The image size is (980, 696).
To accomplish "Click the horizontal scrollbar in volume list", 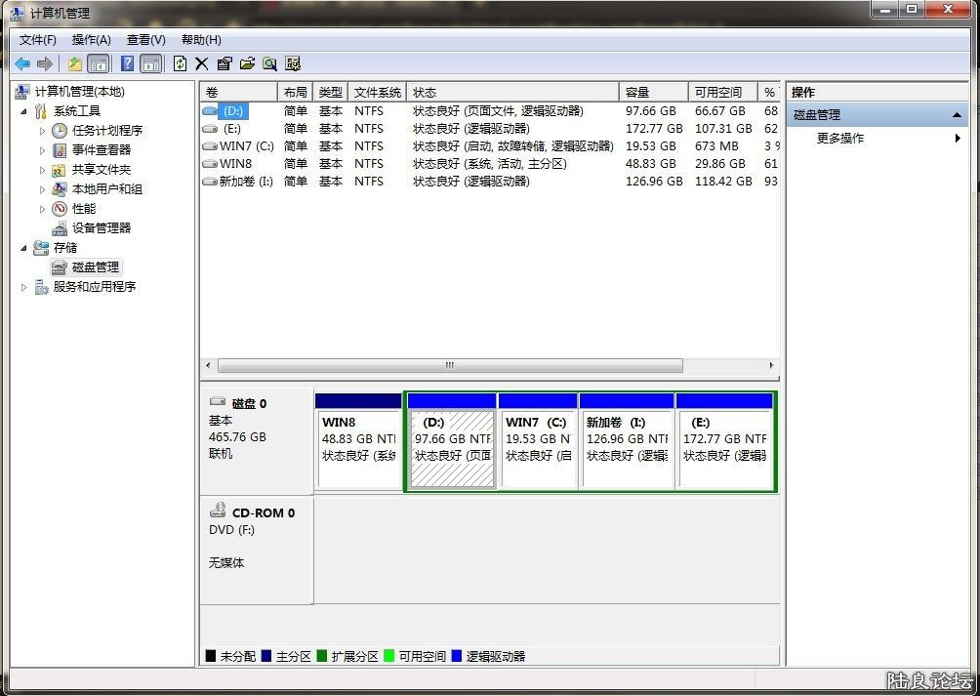I will [449, 365].
